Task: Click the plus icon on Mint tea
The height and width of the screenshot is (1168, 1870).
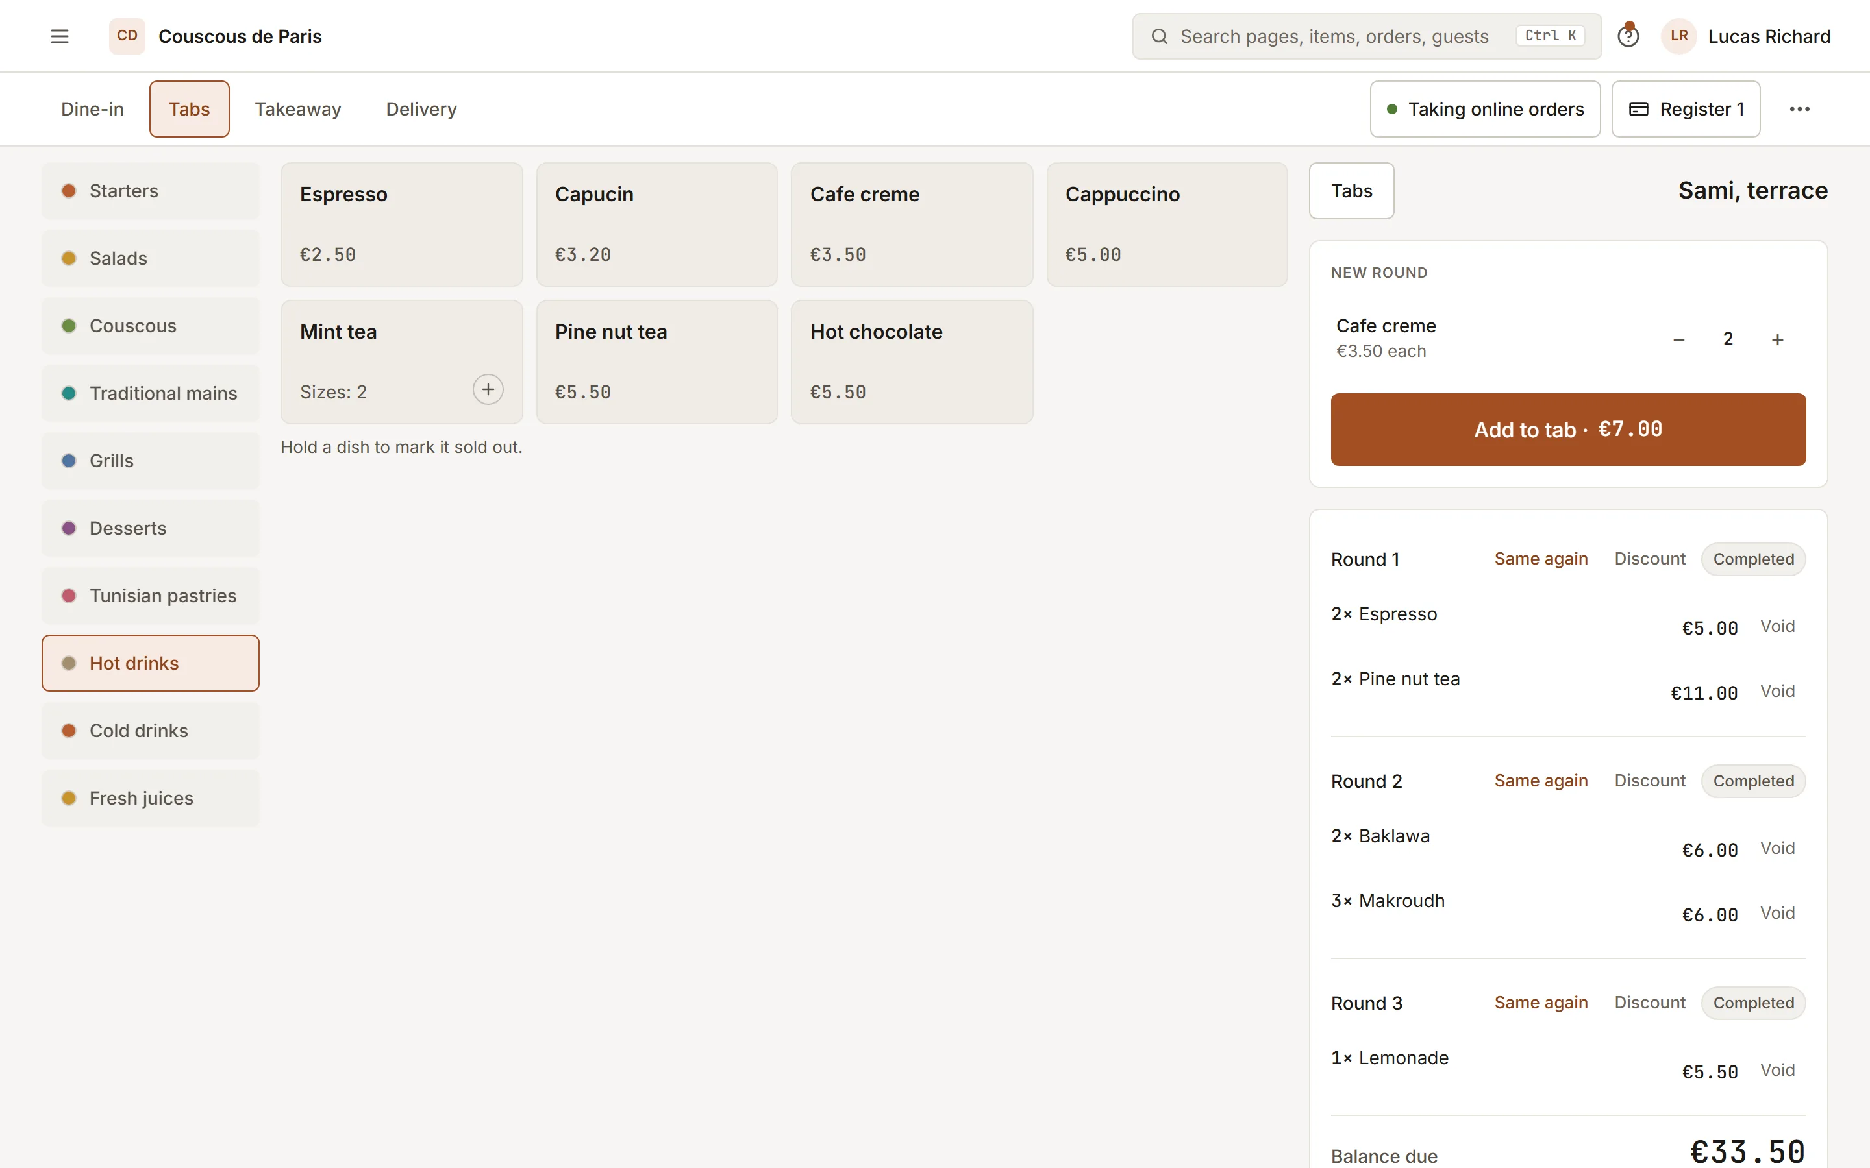Action: point(488,390)
